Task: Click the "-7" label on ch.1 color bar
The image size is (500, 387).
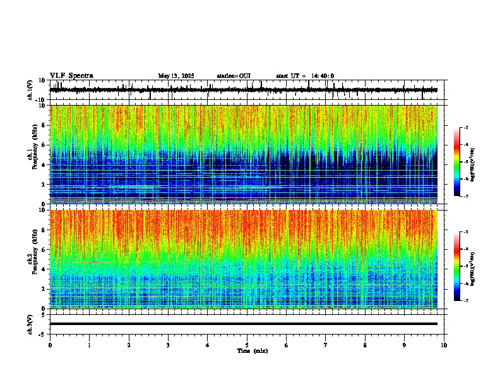Action: coord(465,196)
